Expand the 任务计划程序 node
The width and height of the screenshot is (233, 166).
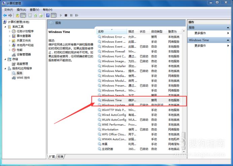pyautogui.click(x=10, y=31)
